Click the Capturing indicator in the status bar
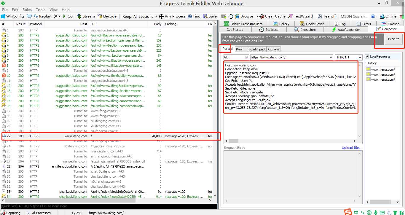Image resolution: width=405 pixels, height=215 pixels. point(11,213)
